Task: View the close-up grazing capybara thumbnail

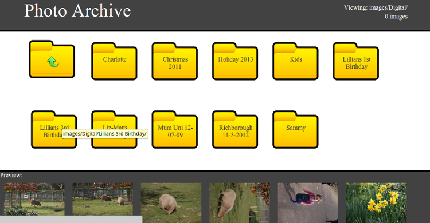Action: point(171,203)
